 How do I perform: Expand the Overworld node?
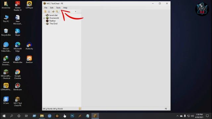point(44,18)
